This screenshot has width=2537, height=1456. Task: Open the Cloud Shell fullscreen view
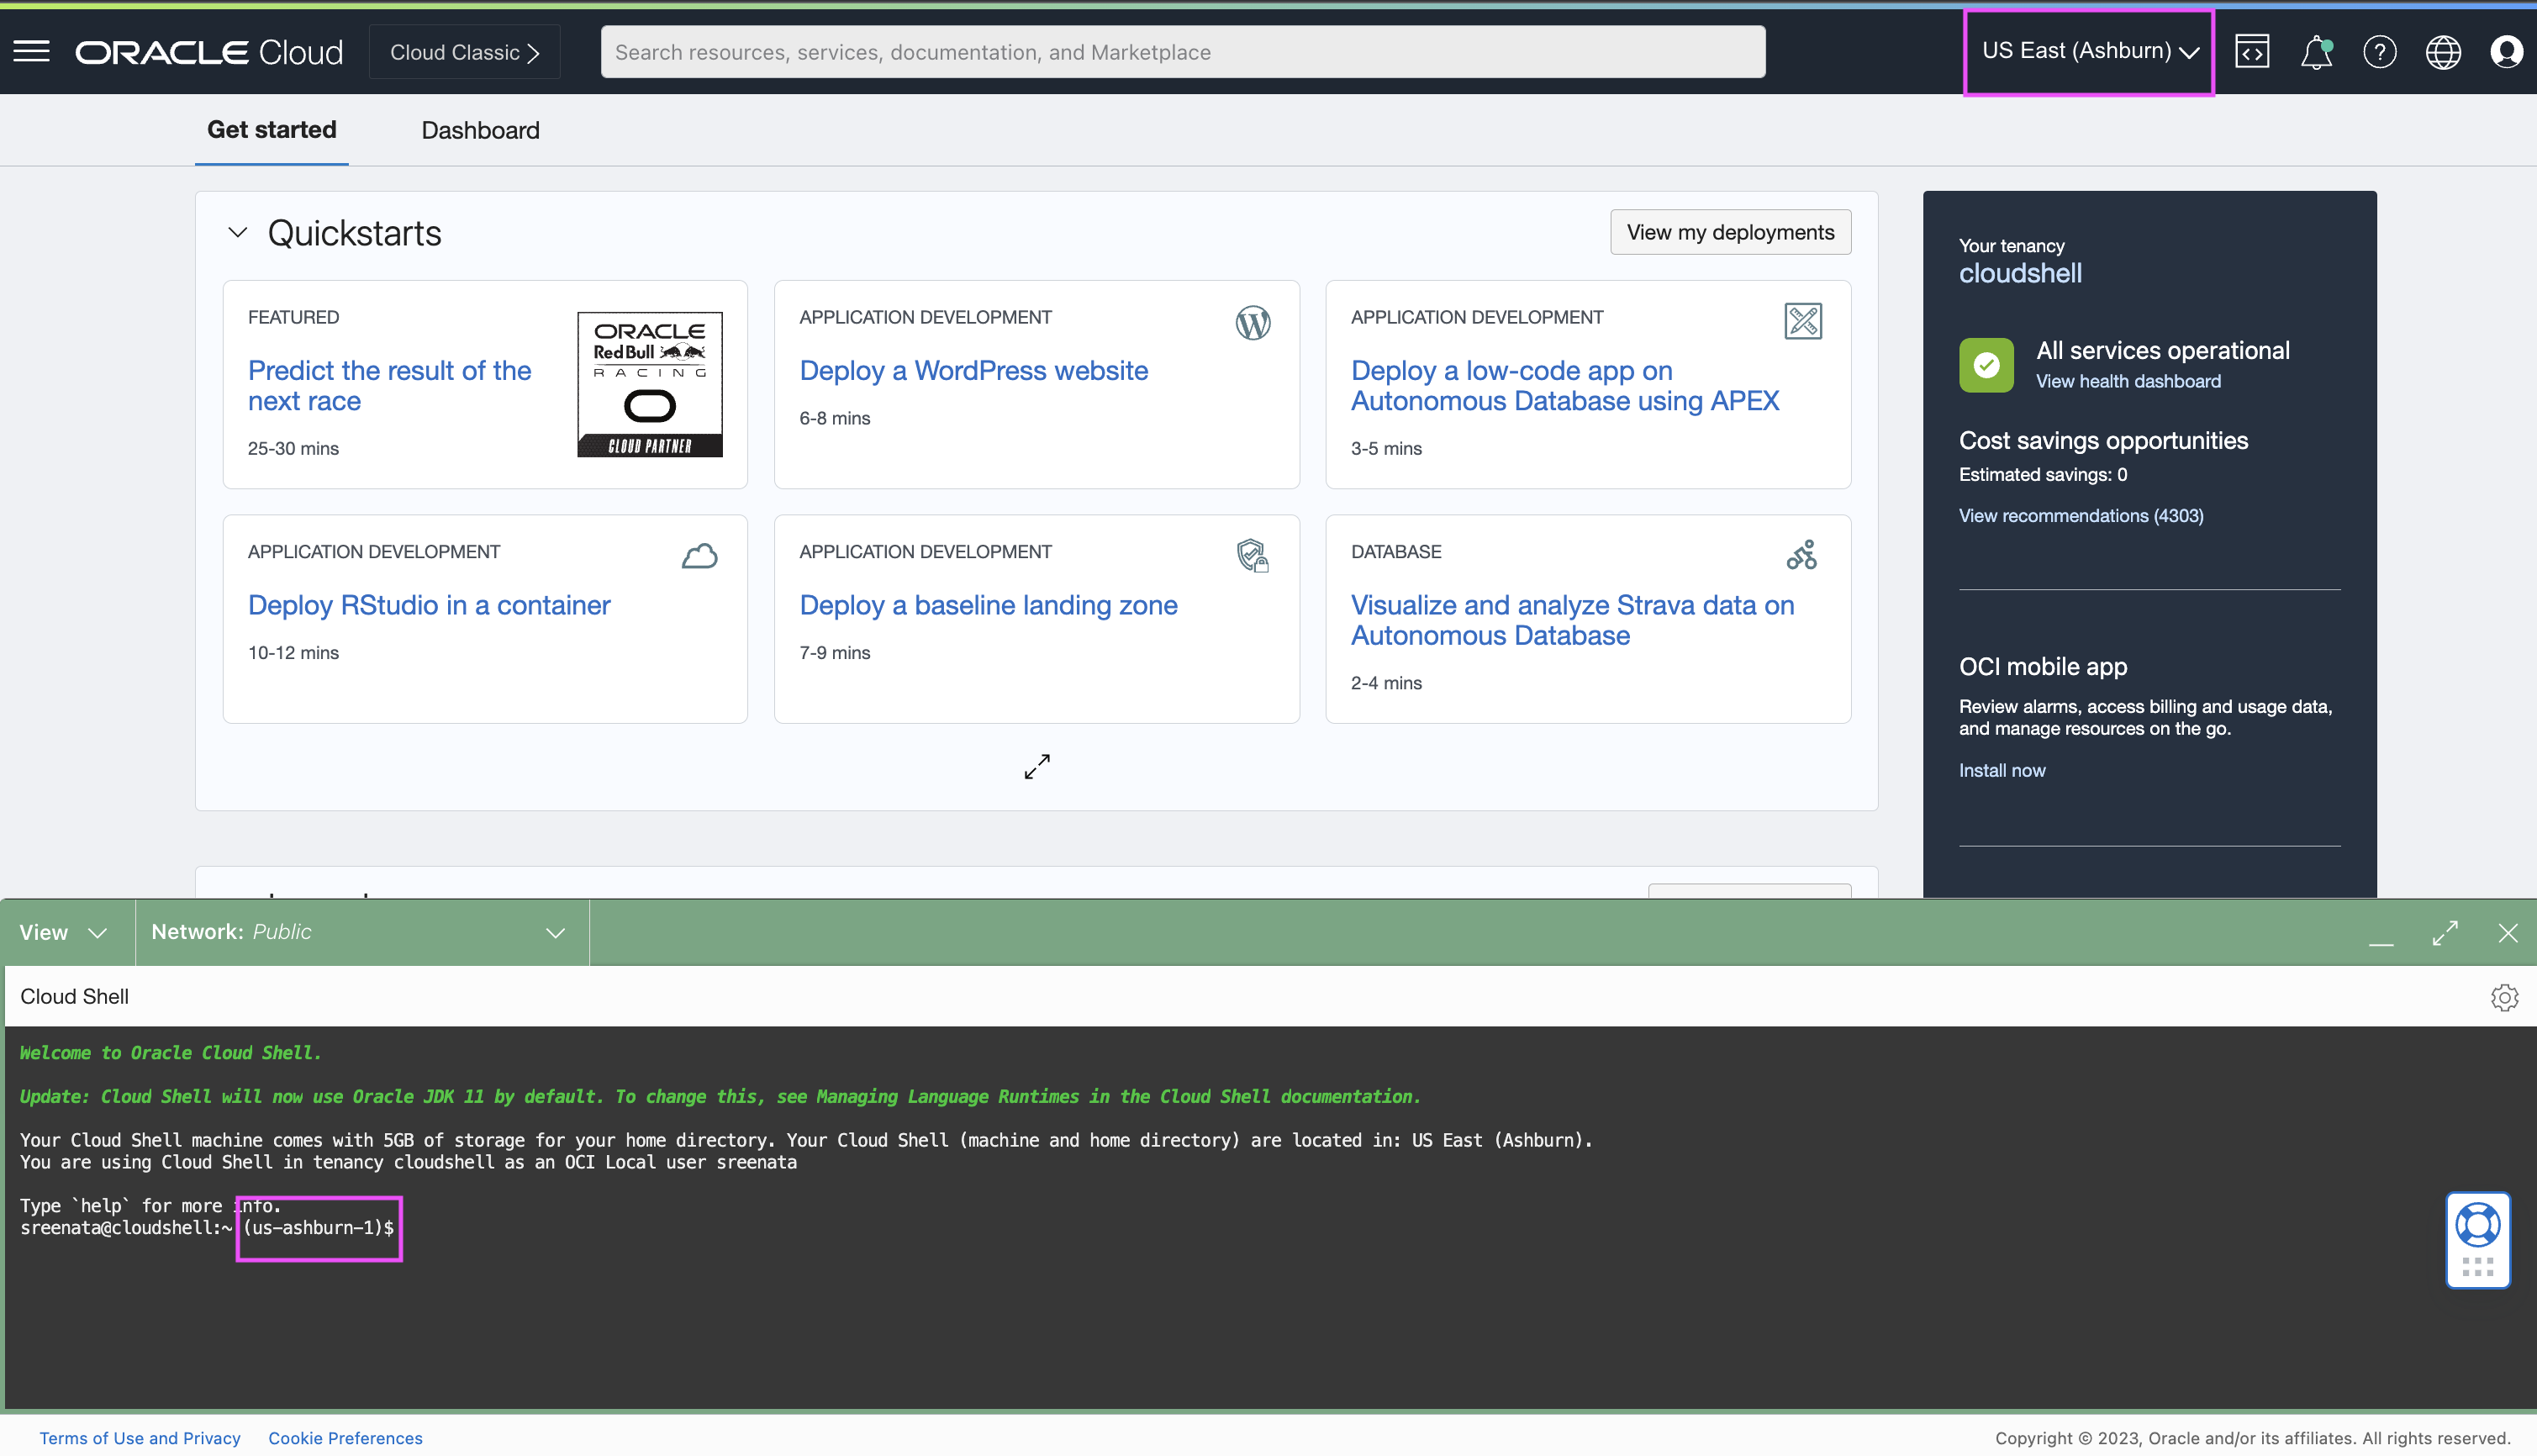point(2446,931)
